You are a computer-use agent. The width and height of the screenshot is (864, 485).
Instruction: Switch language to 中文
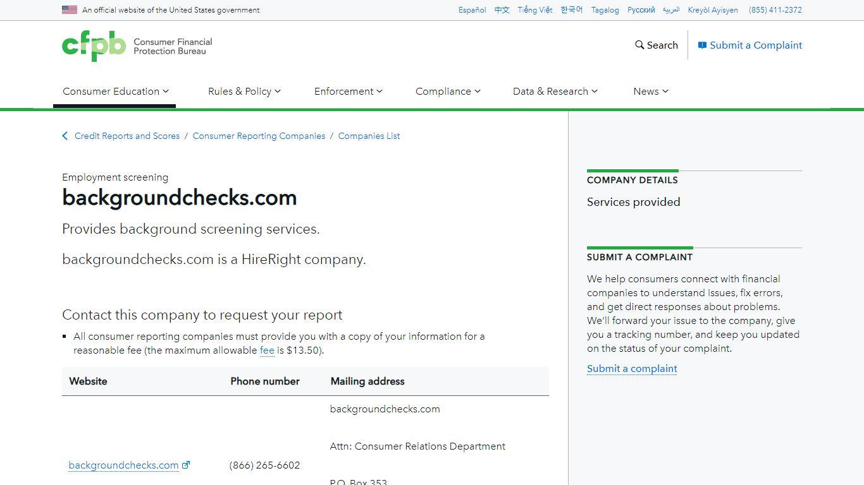pos(502,10)
